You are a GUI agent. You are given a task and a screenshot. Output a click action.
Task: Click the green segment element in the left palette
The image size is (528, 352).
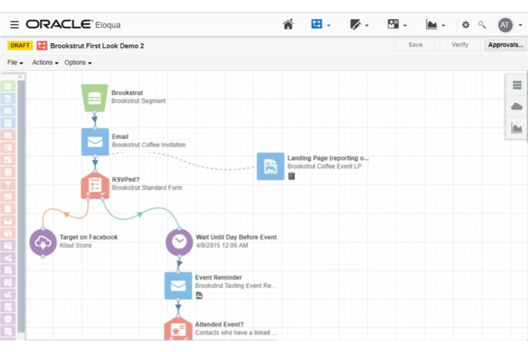[x=8, y=86]
